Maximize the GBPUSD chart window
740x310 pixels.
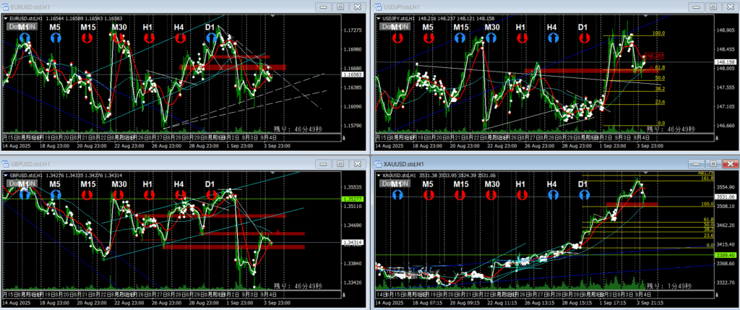point(340,164)
